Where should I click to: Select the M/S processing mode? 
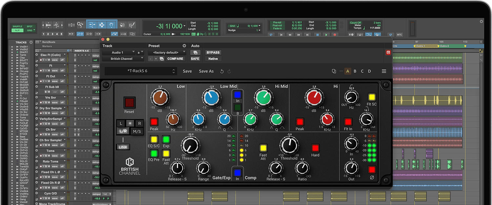tap(136, 131)
